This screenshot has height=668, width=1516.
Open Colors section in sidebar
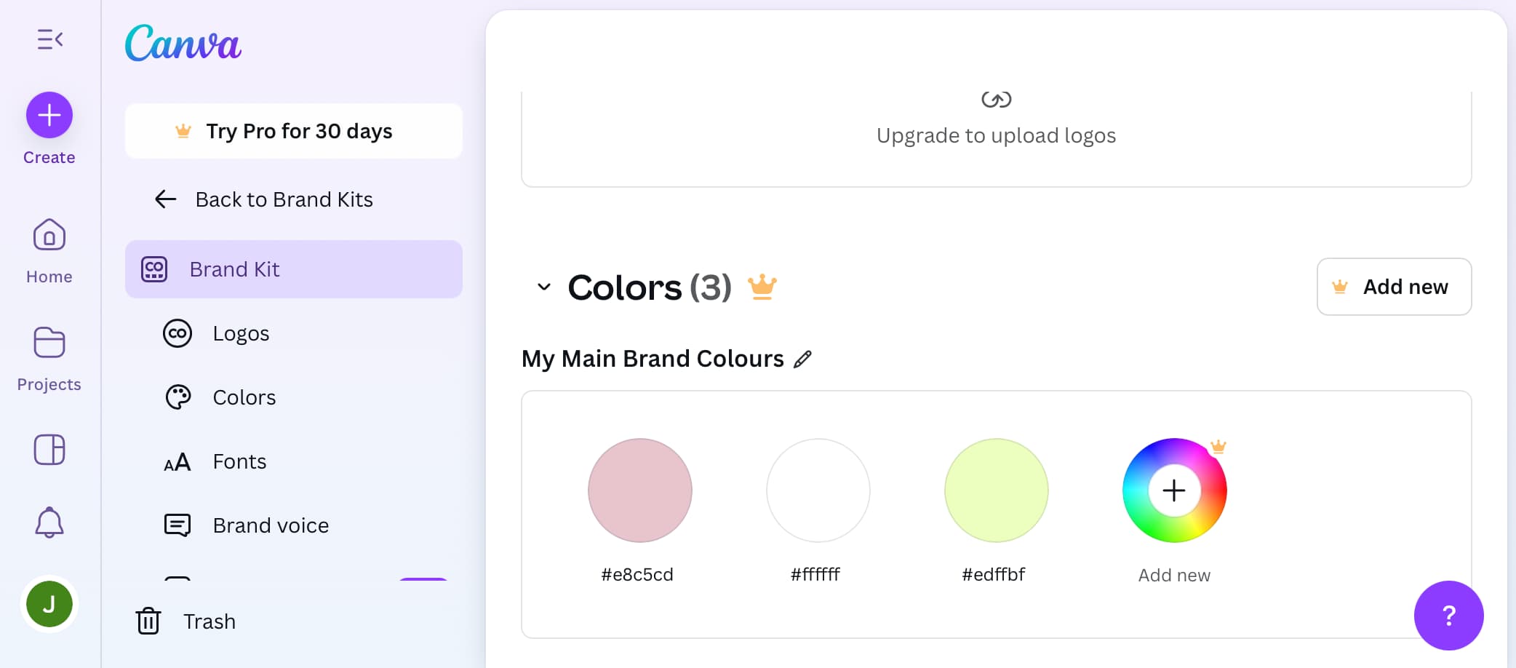[x=244, y=397]
